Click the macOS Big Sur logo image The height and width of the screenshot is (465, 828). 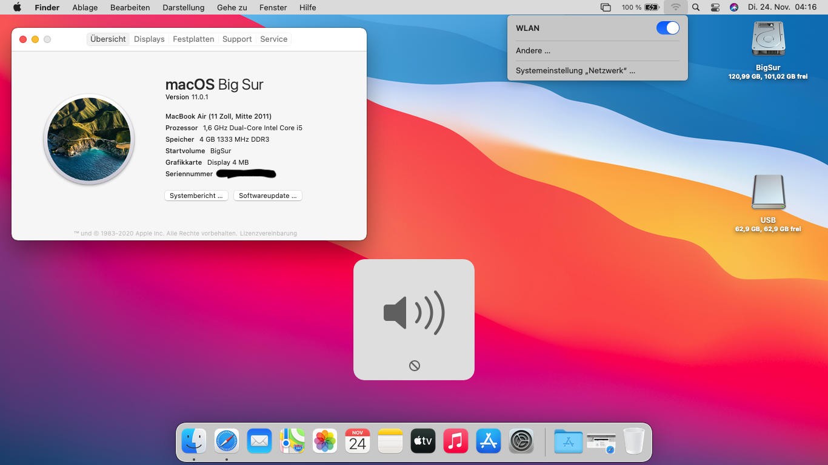click(x=89, y=139)
